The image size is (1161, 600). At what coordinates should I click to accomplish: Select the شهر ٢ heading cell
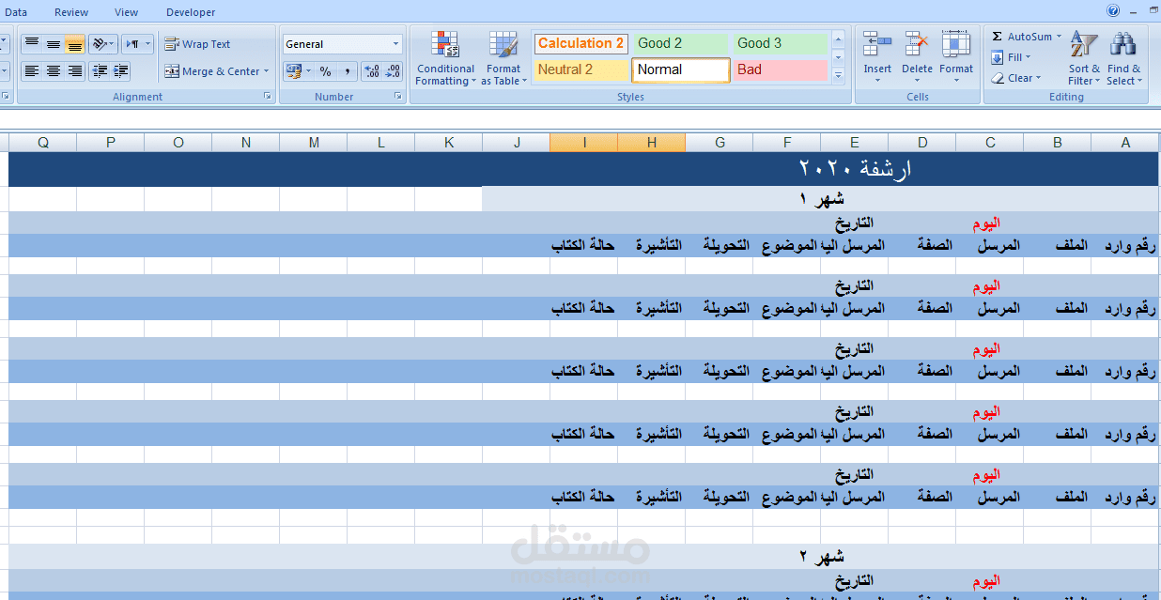pyautogui.click(x=821, y=556)
